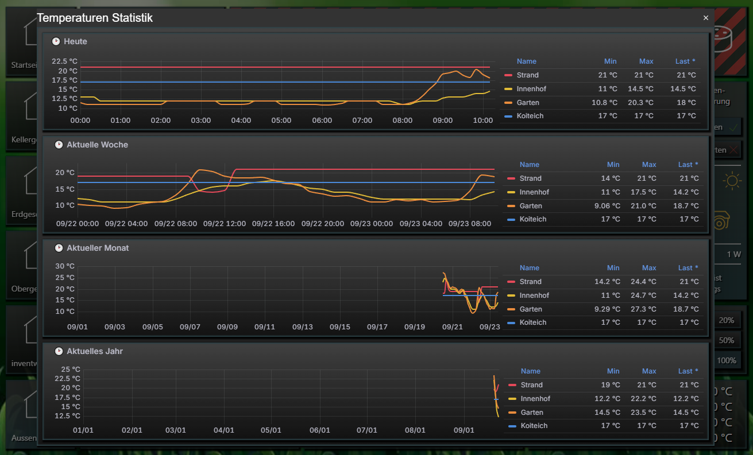This screenshot has height=455, width=753.
Task: Toggle Garten series in Aktuelle Woche legend
Action: tap(530, 206)
